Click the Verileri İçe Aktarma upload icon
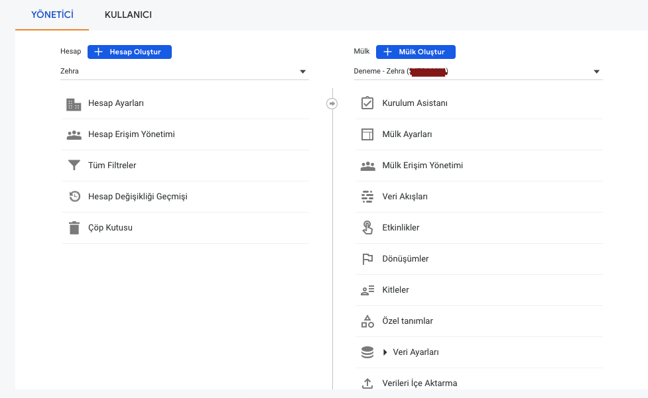 [x=367, y=383]
